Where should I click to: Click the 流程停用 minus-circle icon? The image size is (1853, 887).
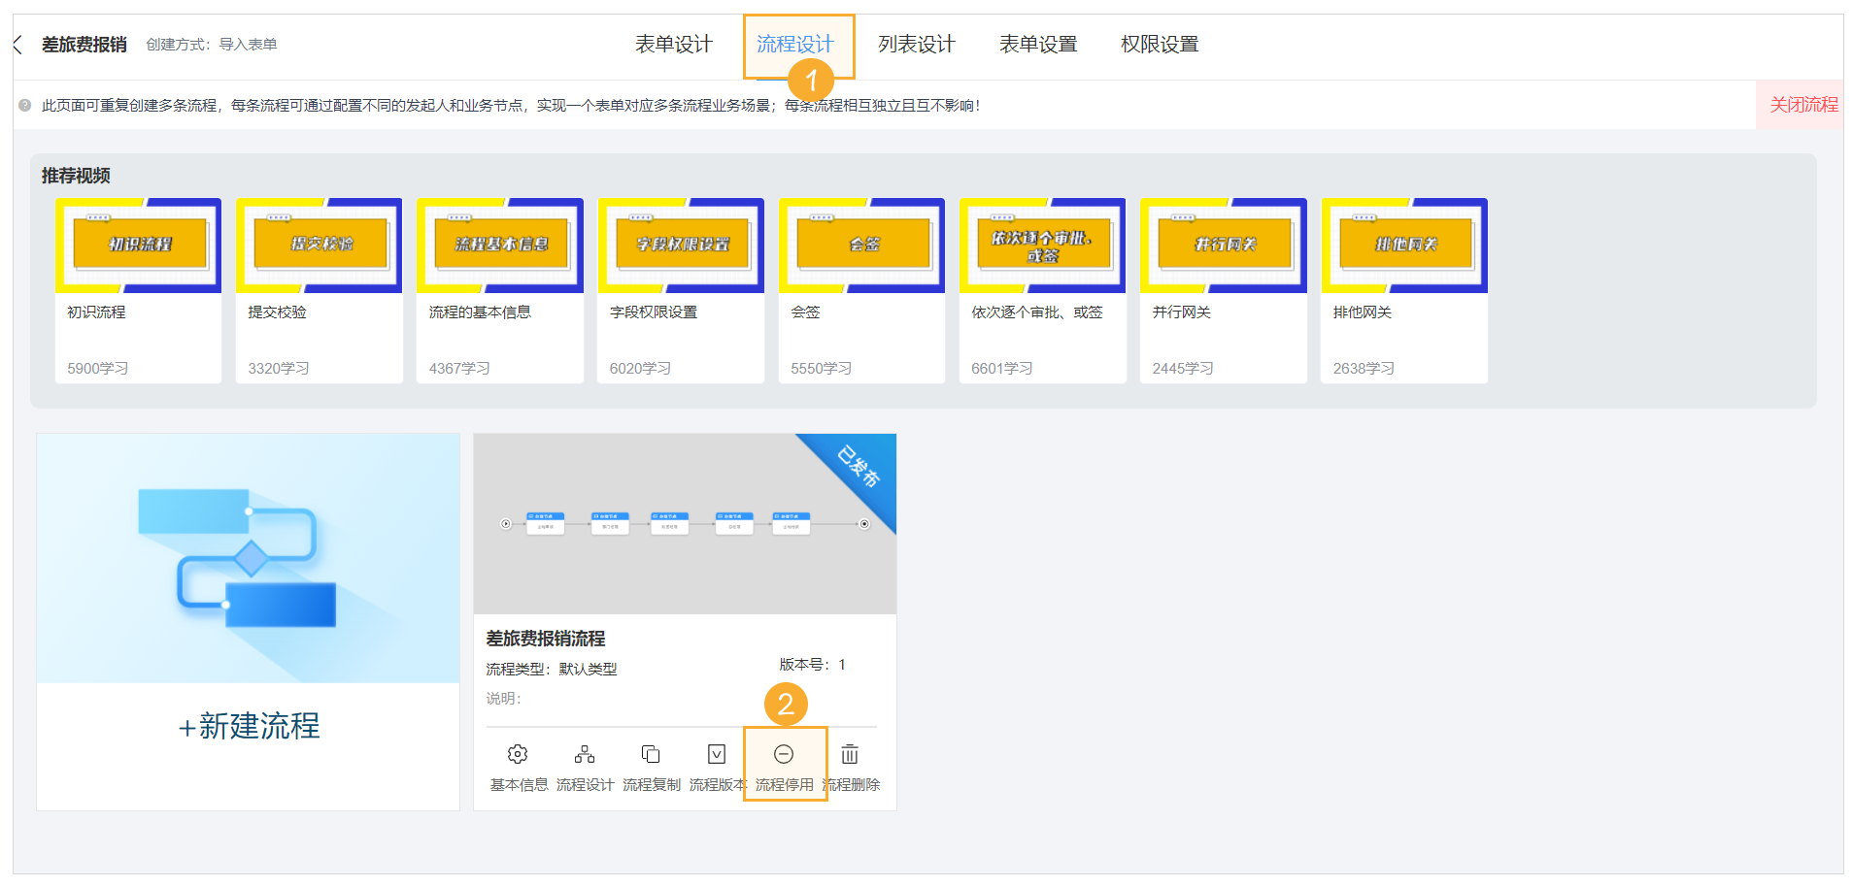[785, 753]
